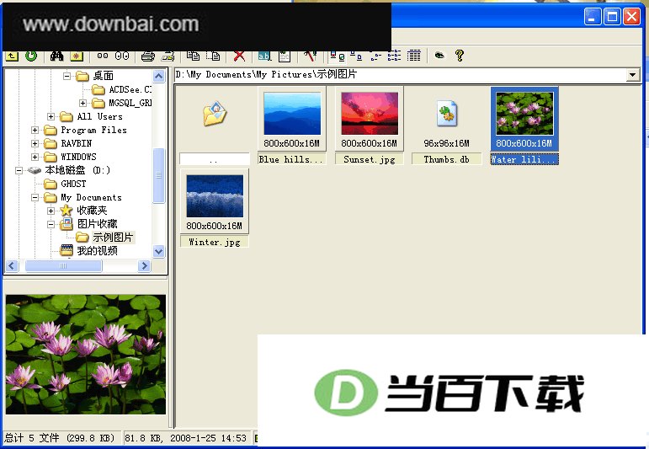Select 收藏夹 favorites in tree
This screenshot has height=449, width=649.
pyautogui.click(x=92, y=211)
